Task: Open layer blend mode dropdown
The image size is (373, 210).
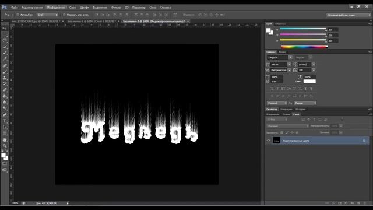Action: pos(287,126)
